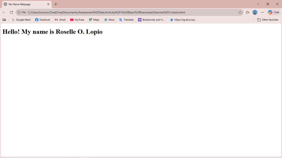Click the back navigation arrow
The width and height of the screenshot is (282, 158).
pos(4,12)
